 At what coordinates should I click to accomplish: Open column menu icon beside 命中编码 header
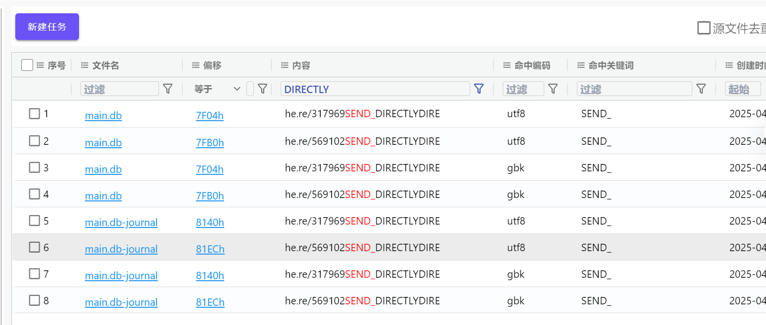coord(507,65)
